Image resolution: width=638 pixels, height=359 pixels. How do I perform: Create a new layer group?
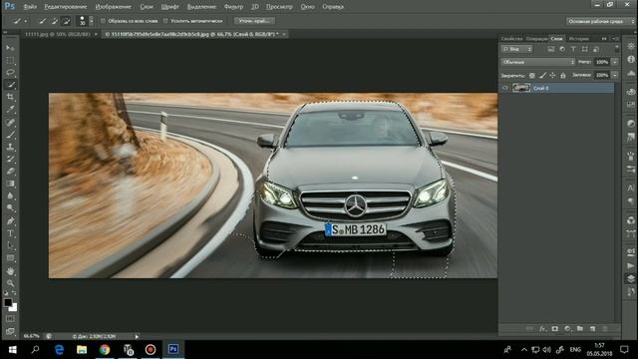580,329
